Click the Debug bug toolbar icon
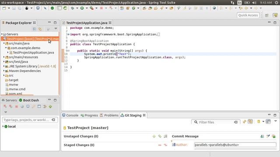Screen dimensions: 280x157 [x=73, y=8]
